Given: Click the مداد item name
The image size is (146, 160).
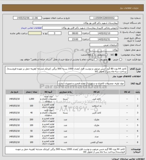Looking at the screenshot, I should point(96,137).
